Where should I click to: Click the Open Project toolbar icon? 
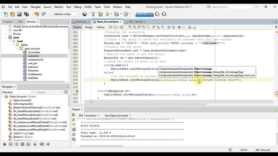pyautogui.click(x=19, y=14)
